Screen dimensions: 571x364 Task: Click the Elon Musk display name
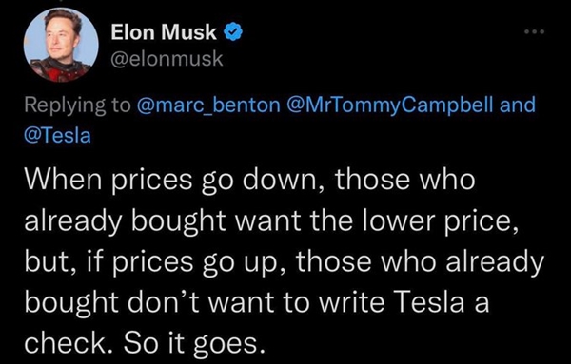coord(164,31)
